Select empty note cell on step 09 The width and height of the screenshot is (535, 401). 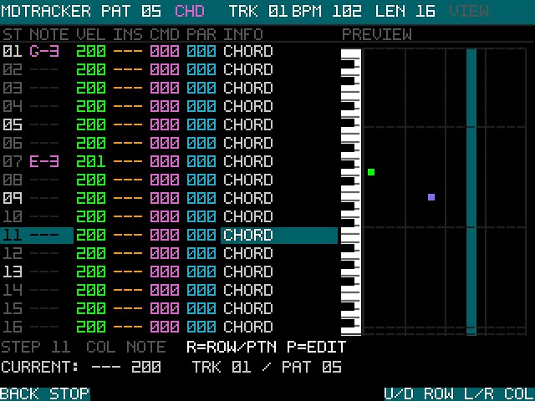[44, 198]
